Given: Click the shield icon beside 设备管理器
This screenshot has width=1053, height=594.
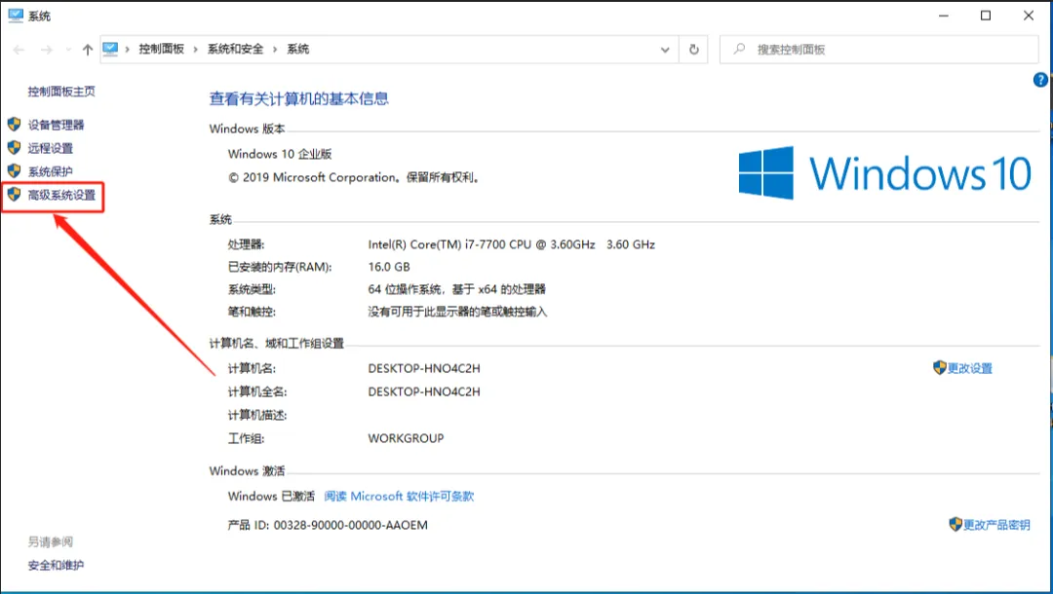Looking at the screenshot, I should click(14, 124).
